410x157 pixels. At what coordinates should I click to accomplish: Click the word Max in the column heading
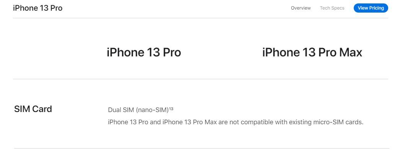pos(351,53)
